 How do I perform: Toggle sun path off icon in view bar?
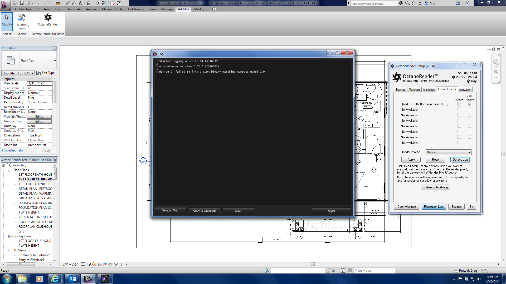94,264
